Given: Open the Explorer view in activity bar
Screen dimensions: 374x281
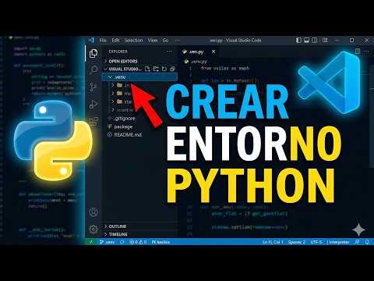Looking at the screenshot, I should click(x=93, y=53).
